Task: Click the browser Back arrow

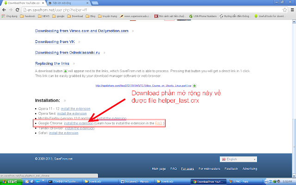Action: [4, 10]
